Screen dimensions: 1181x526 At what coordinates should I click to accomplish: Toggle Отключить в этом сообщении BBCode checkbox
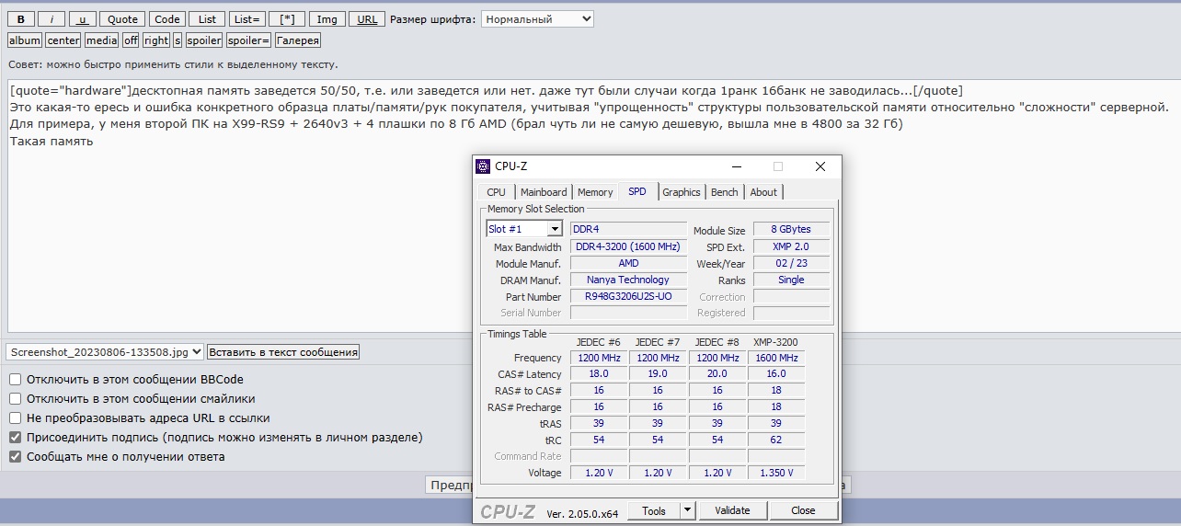point(15,379)
